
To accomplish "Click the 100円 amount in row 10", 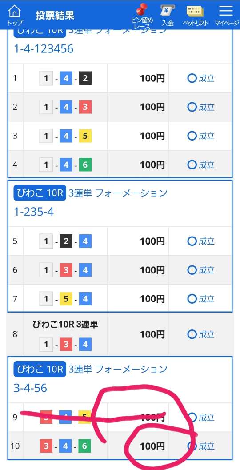I will tap(152, 446).
